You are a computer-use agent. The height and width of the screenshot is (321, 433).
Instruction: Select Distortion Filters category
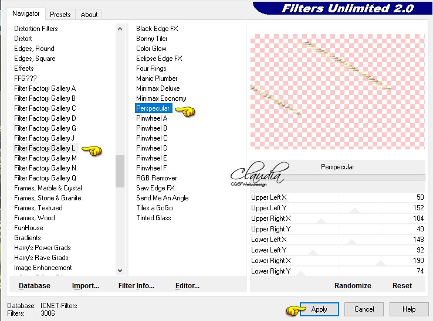click(x=36, y=29)
